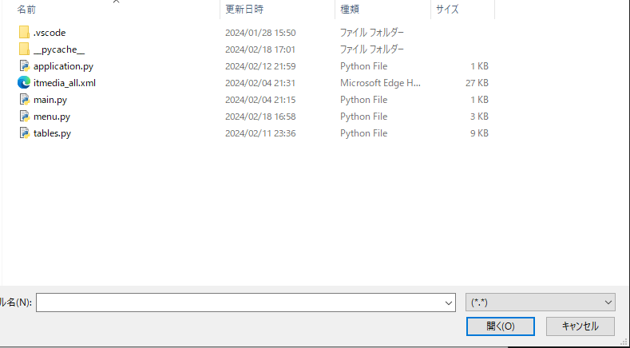630x348 pixels.
Task: Expand the file name history dropdown arrow
Action: click(x=448, y=303)
